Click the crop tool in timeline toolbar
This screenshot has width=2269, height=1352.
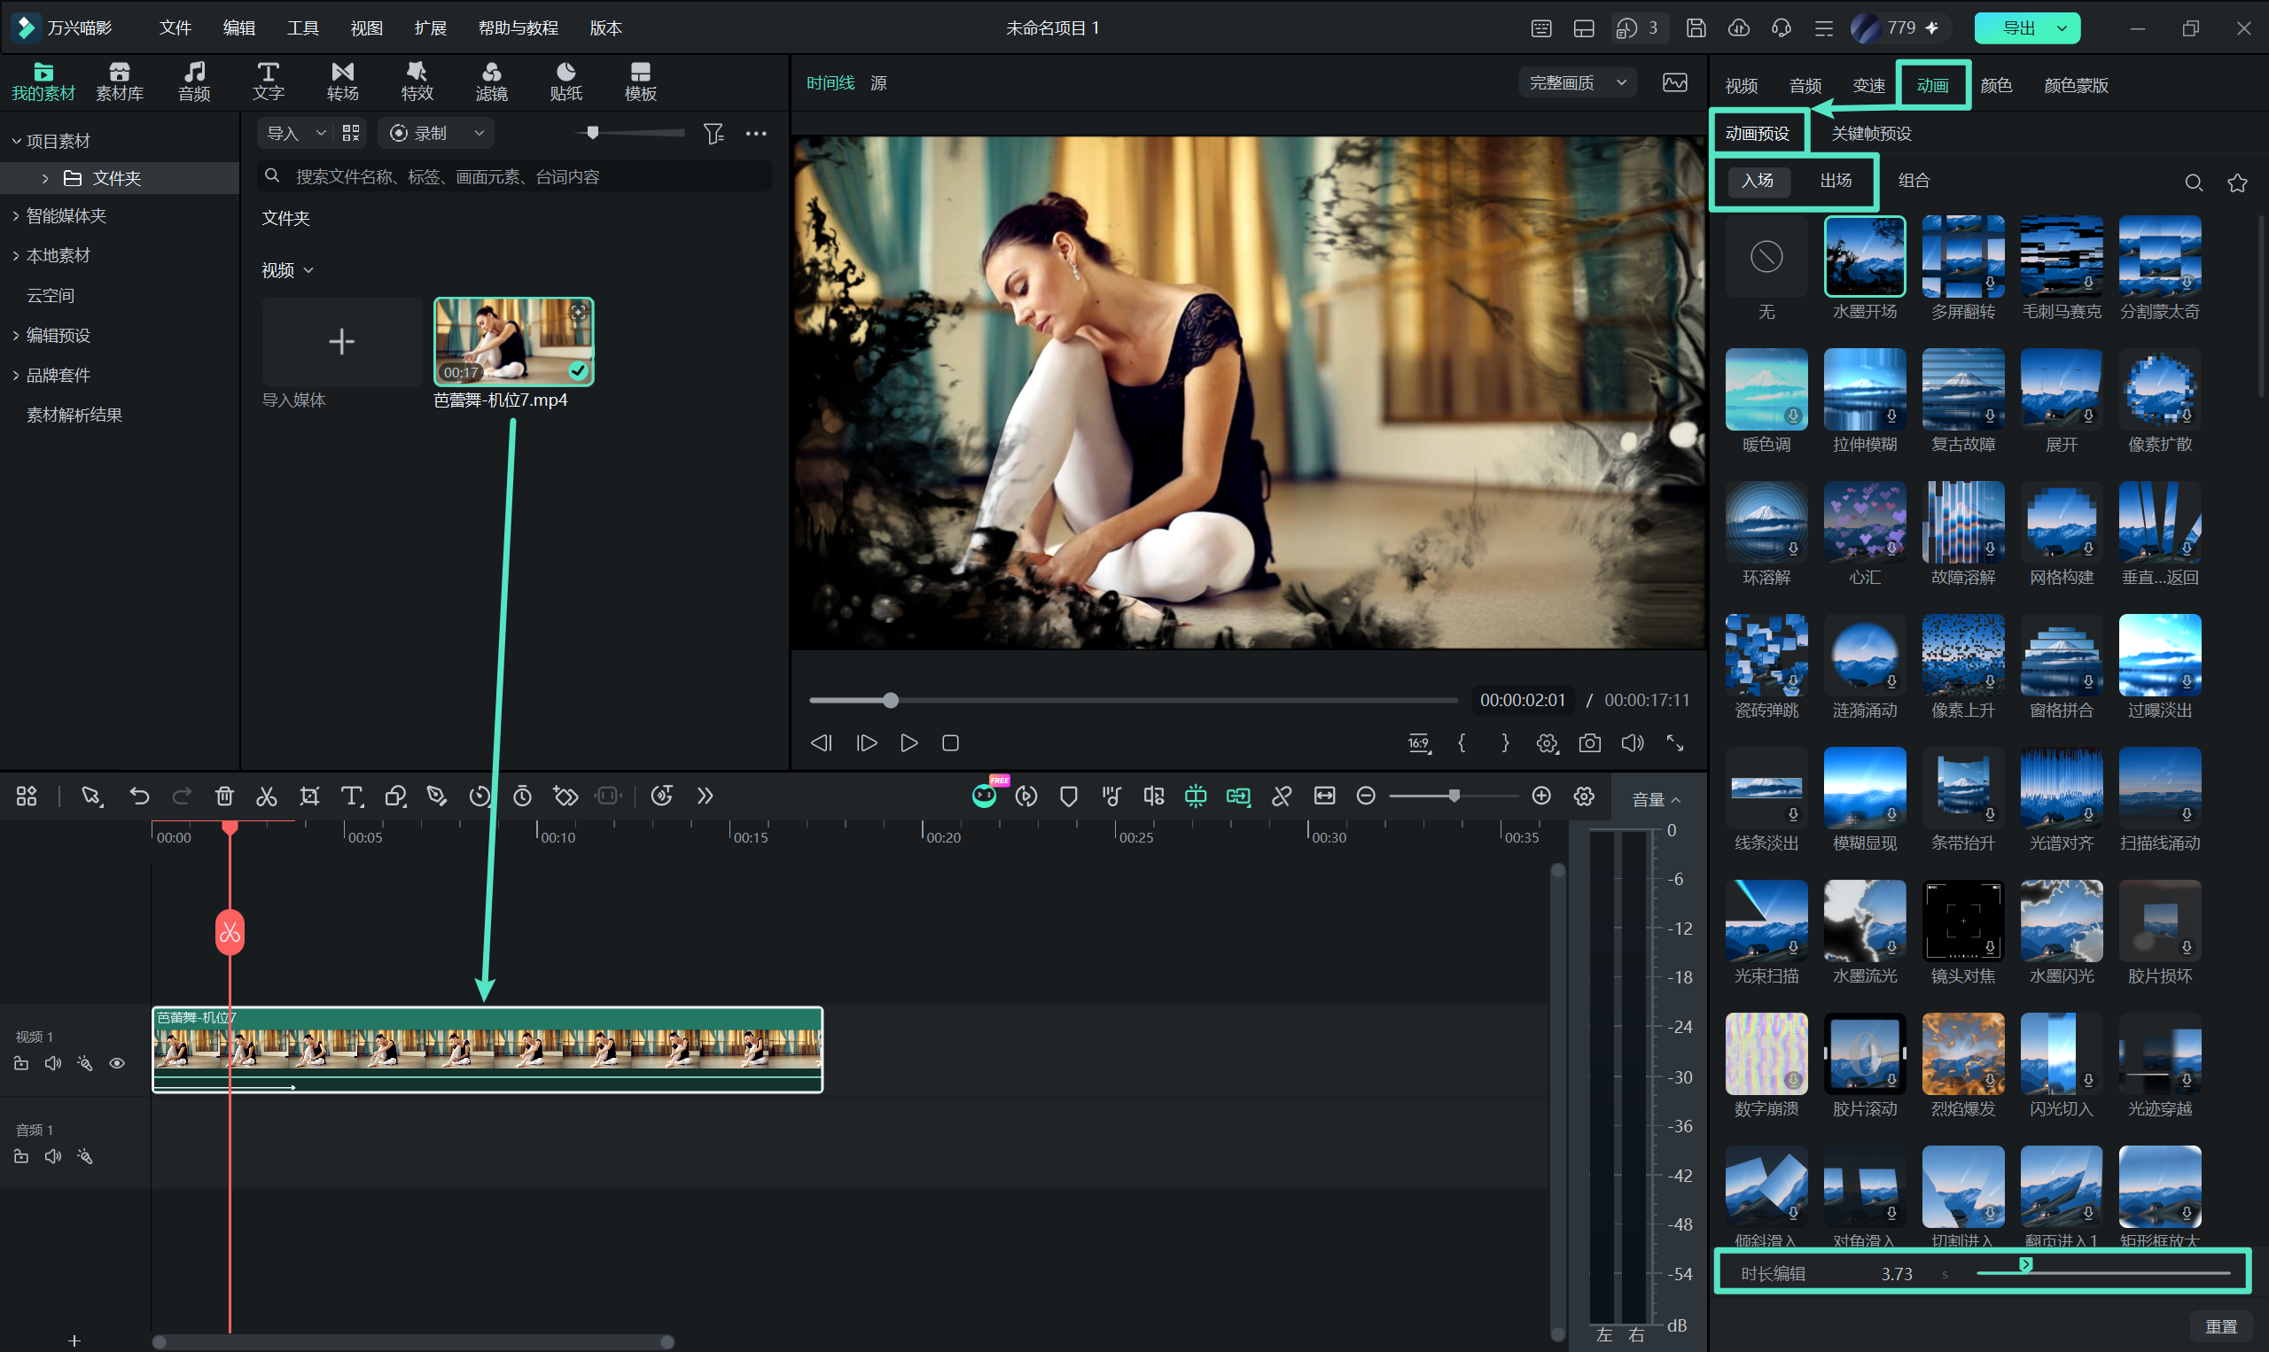(x=309, y=796)
